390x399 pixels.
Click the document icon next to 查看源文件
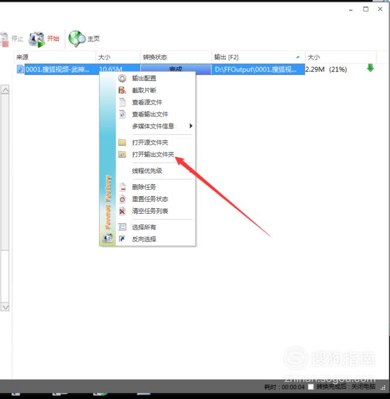[122, 102]
